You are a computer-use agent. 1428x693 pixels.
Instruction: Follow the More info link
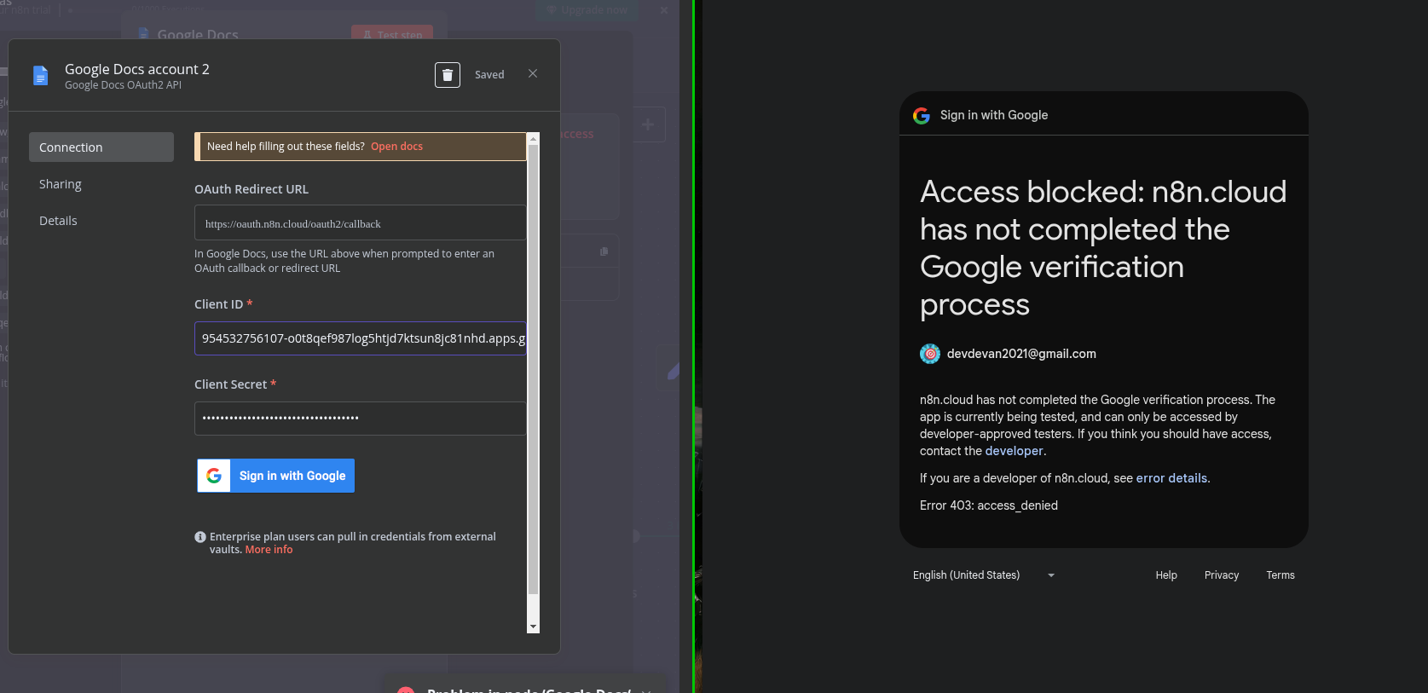[x=269, y=550]
